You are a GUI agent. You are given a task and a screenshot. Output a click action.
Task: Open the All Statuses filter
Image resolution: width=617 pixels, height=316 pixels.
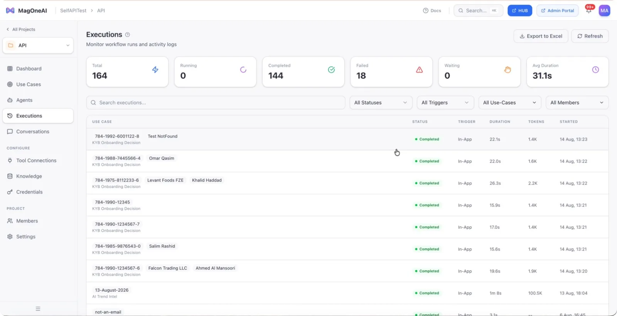click(x=381, y=103)
